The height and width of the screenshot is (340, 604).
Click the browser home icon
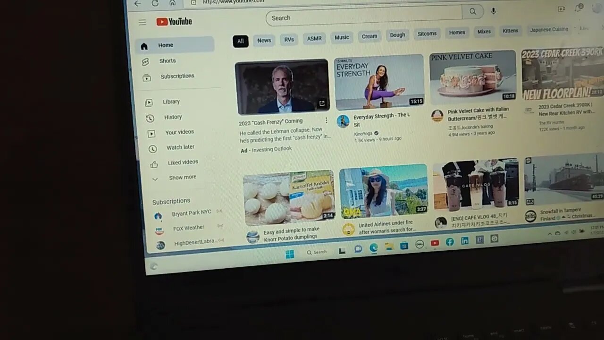click(x=172, y=2)
